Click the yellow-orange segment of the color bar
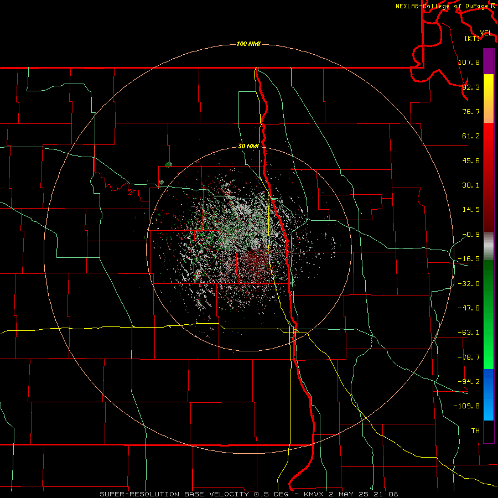 489,98
